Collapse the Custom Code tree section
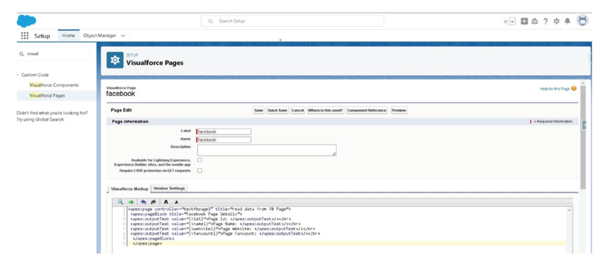The height and width of the screenshot is (266, 609). [18, 75]
